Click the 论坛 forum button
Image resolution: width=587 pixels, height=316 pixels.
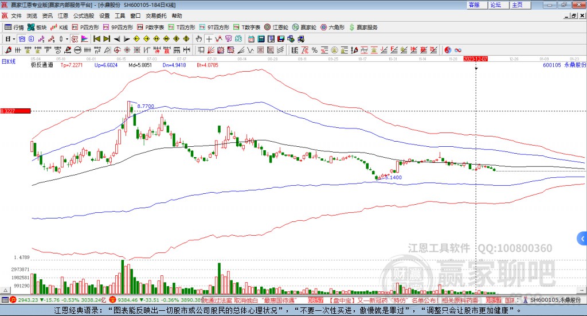tap(499, 5)
